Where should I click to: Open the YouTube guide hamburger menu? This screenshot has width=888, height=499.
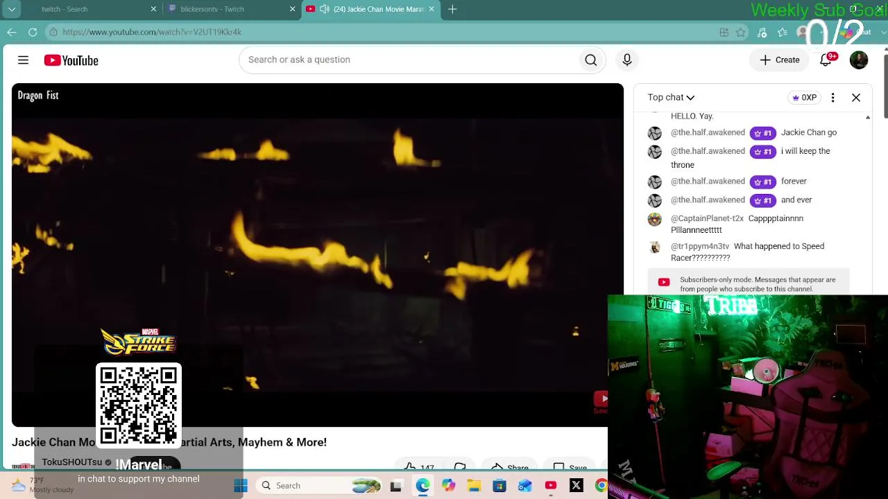23,60
